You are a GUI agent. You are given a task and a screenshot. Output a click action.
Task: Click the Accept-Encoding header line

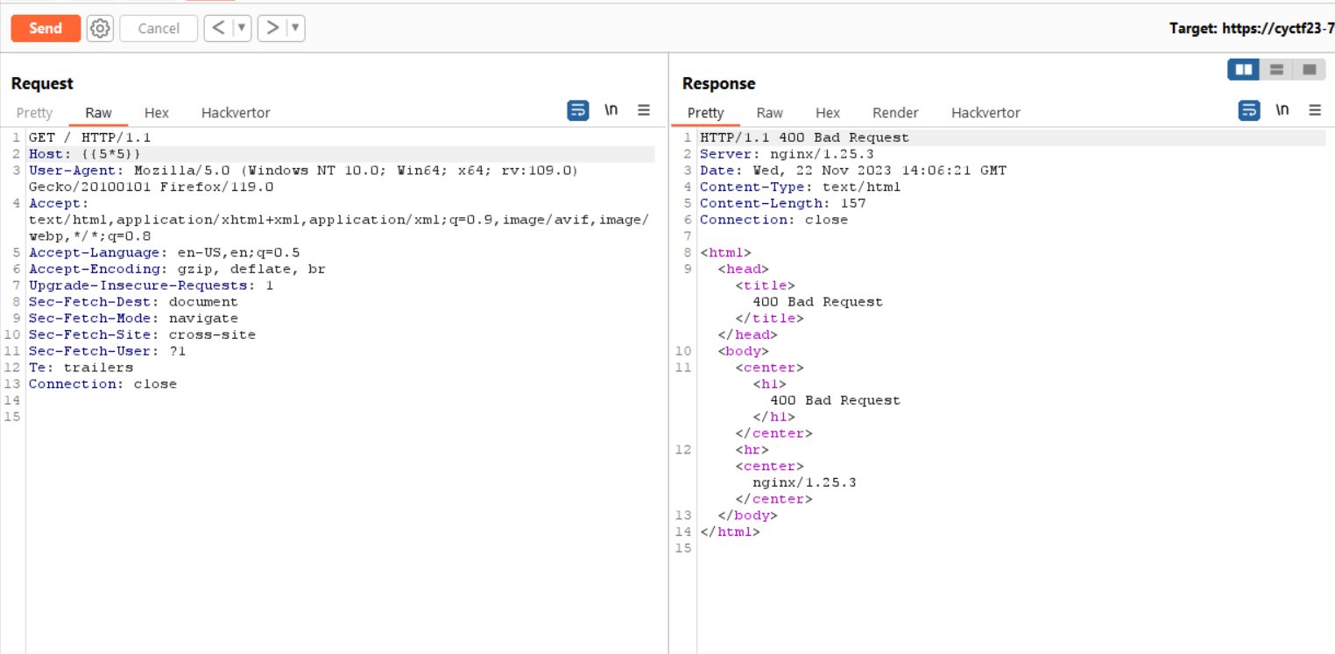pos(176,269)
